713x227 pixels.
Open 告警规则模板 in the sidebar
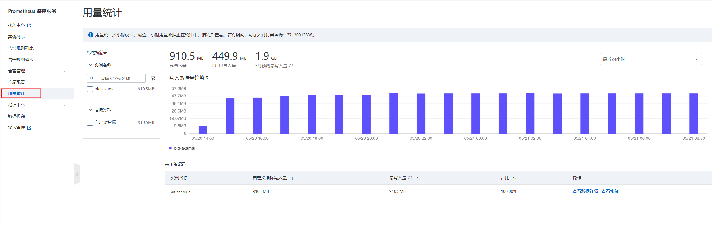21,59
